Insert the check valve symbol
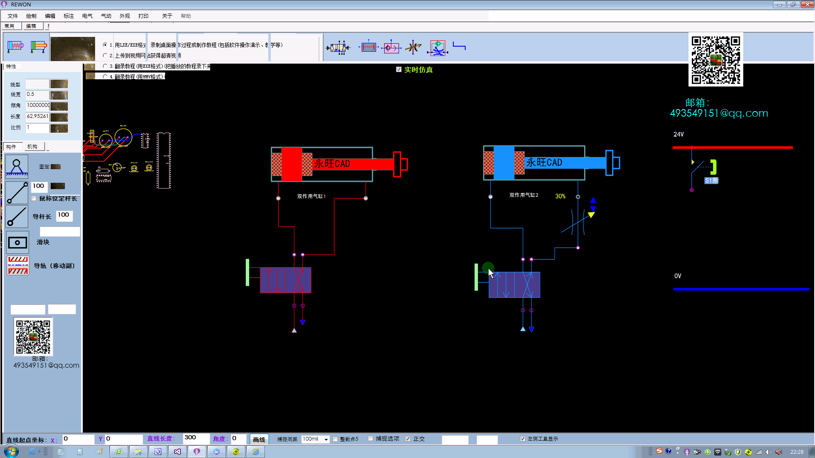This screenshot has height=458, width=815. [391, 47]
